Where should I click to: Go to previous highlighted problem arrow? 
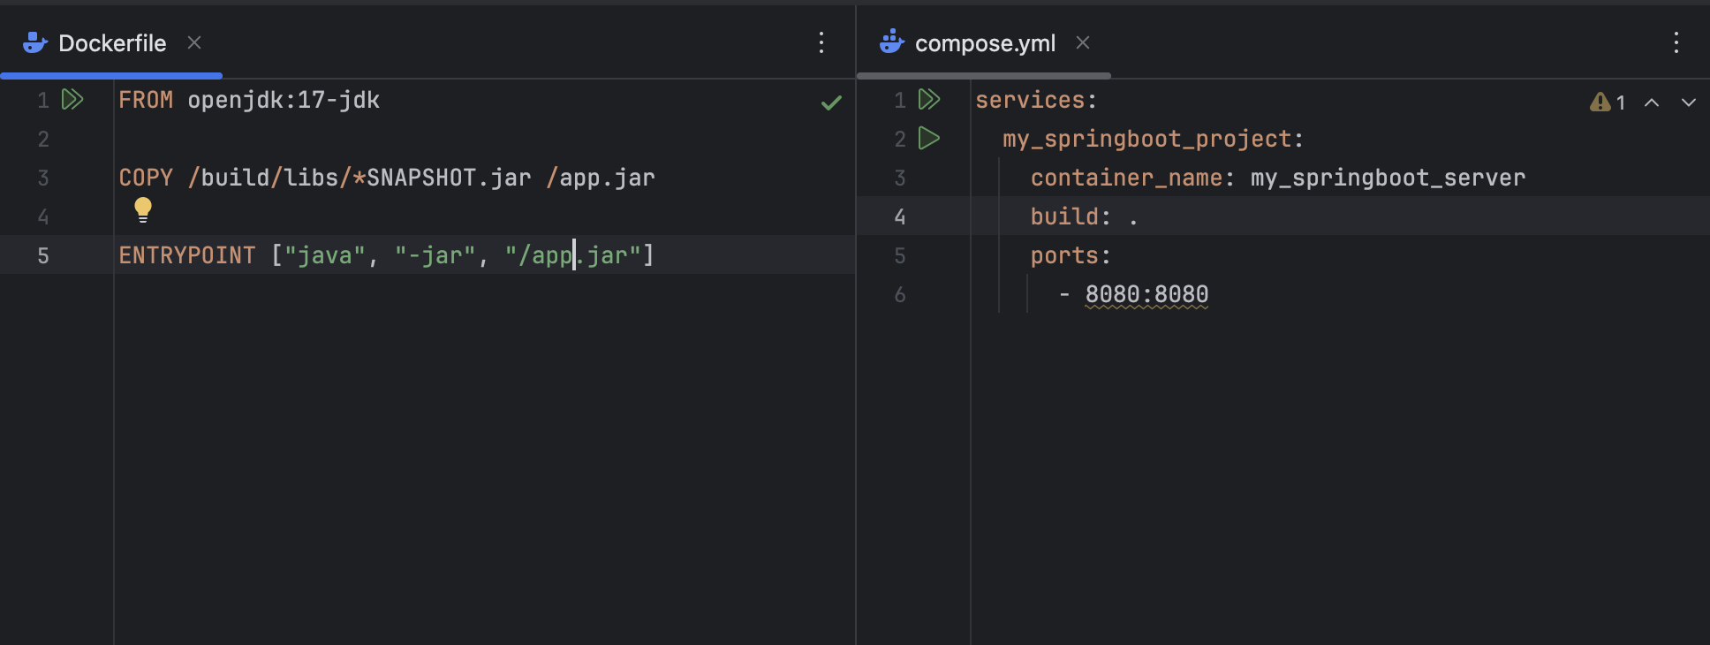click(x=1652, y=102)
